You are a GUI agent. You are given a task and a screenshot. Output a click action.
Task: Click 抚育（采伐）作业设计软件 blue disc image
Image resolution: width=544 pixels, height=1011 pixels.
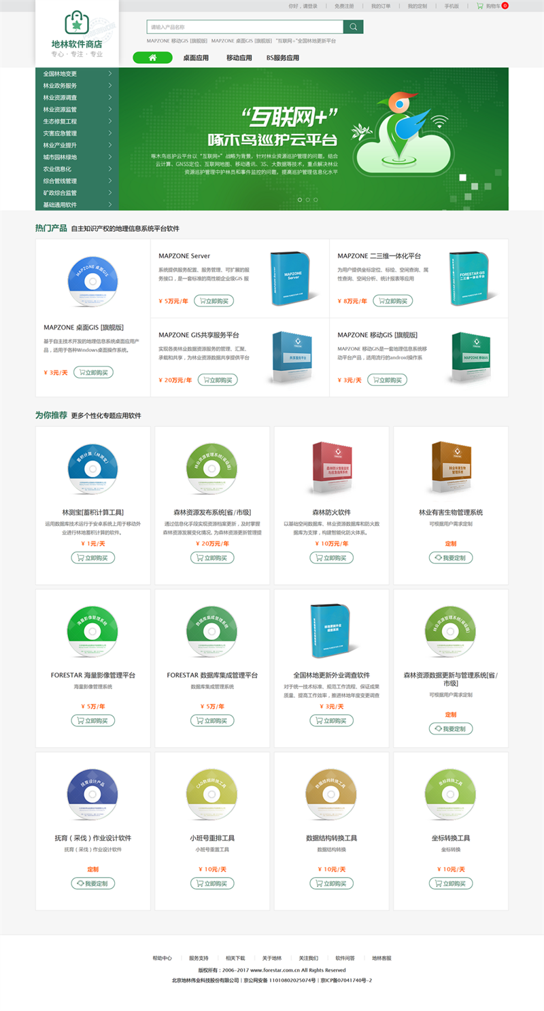click(93, 795)
